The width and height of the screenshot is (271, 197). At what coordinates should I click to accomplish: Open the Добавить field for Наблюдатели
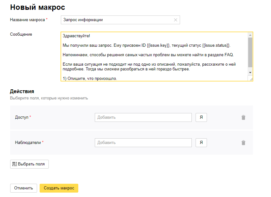(x=143, y=142)
